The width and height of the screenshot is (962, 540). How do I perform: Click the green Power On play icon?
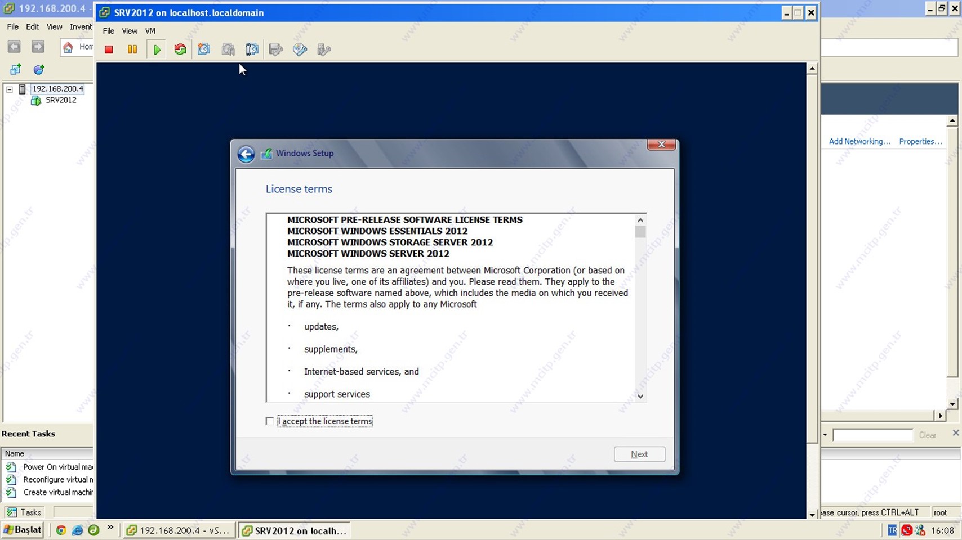point(157,49)
